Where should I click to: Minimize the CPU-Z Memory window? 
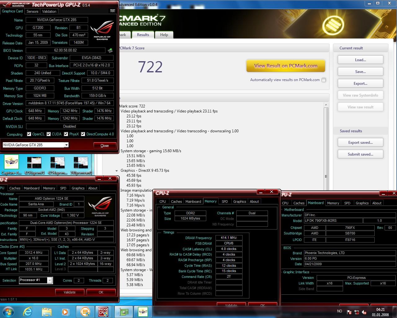(x=261, y=192)
